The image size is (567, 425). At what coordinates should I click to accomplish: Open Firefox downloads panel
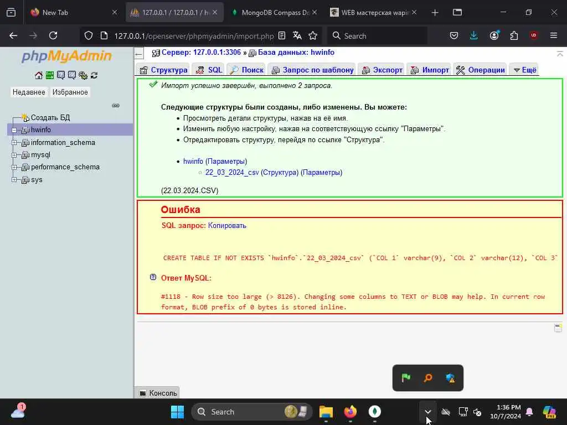(474, 35)
